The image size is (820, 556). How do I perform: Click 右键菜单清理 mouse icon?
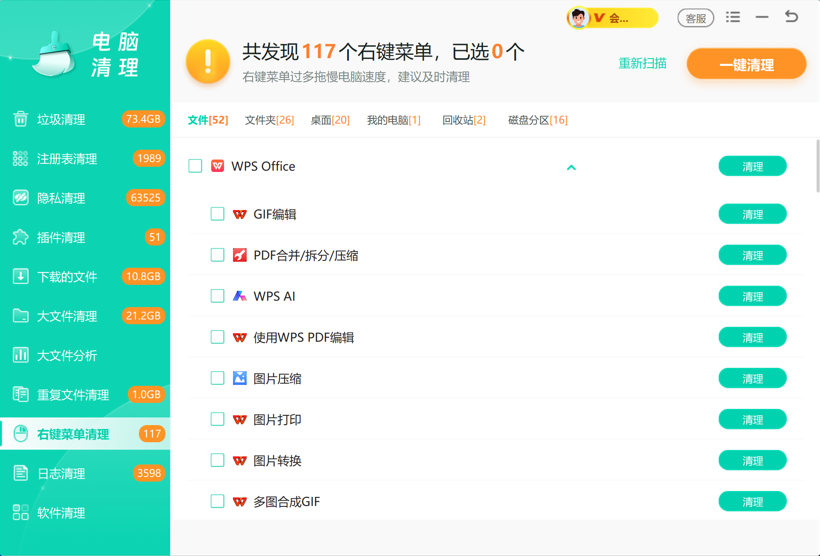[21, 434]
